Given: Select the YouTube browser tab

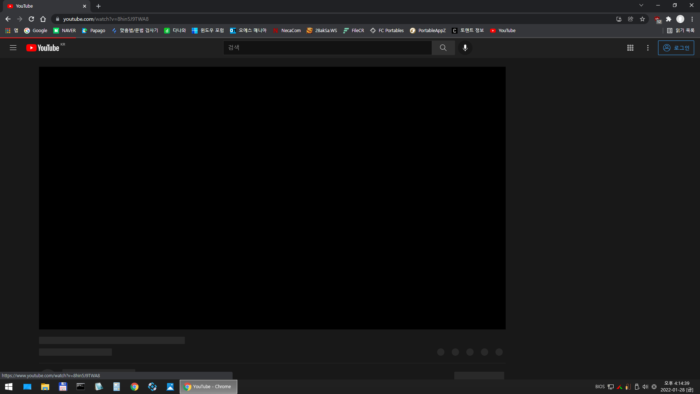Looking at the screenshot, I should (x=47, y=6).
